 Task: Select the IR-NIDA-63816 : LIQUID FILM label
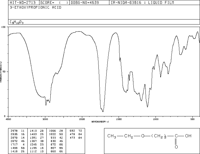(142, 3)
